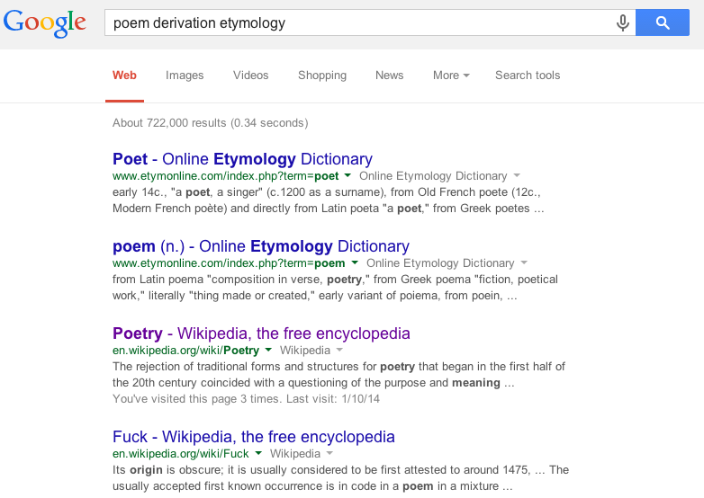Click the search query input field
The height and width of the screenshot is (498, 704).
point(360,23)
